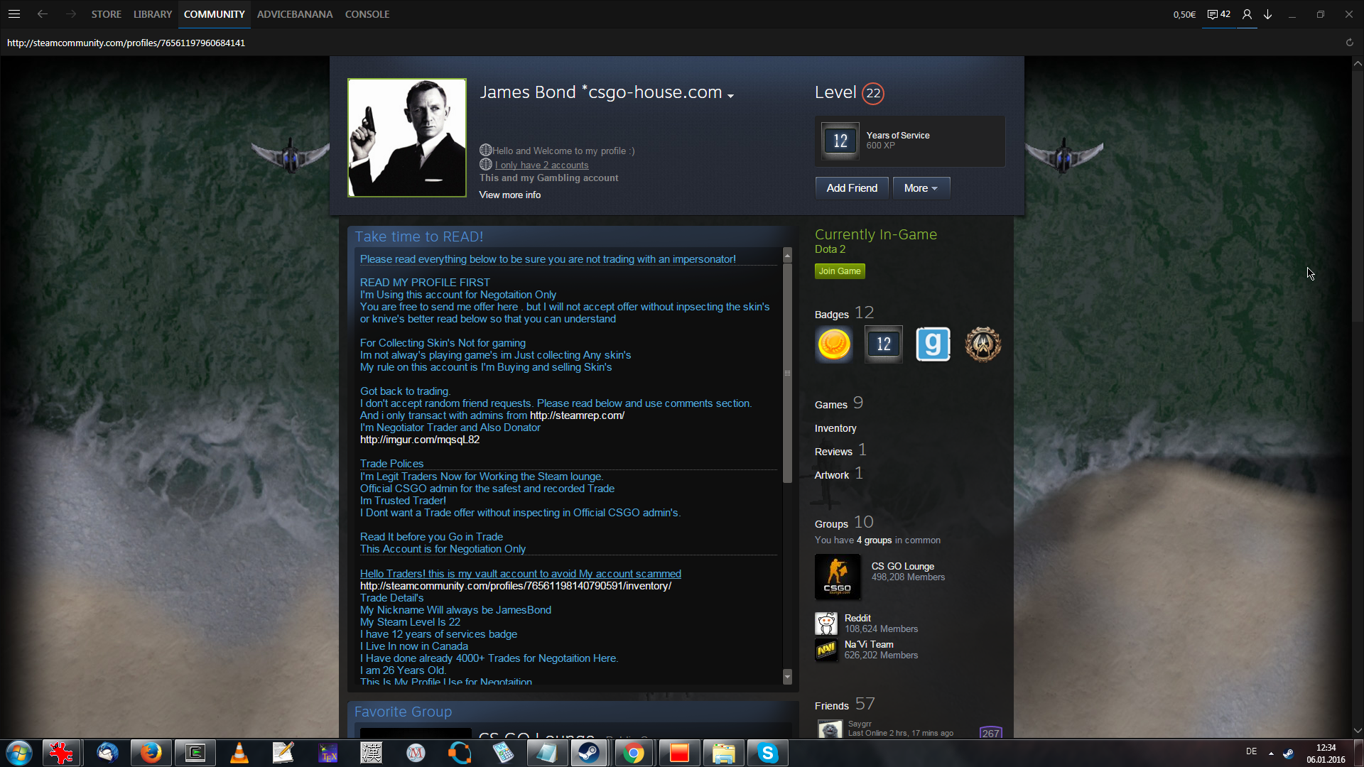Click the Add Friend button

[x=851, y=188]
